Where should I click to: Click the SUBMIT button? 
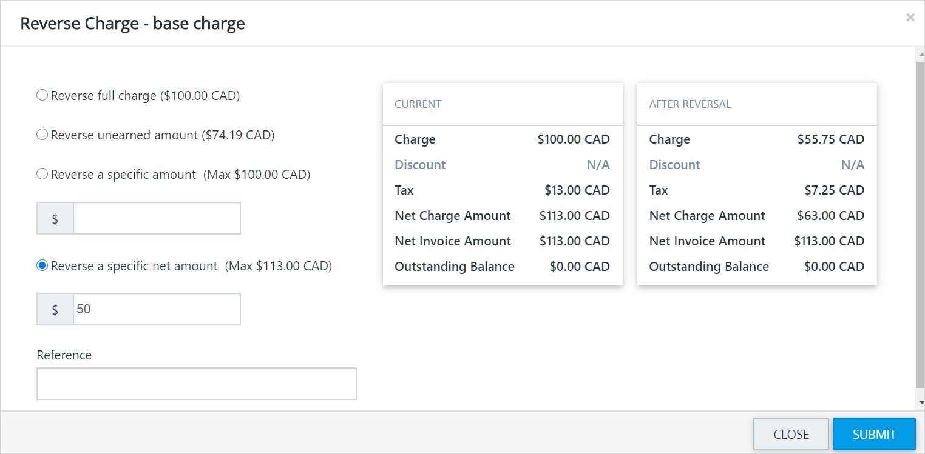click(x=874, y=434)
